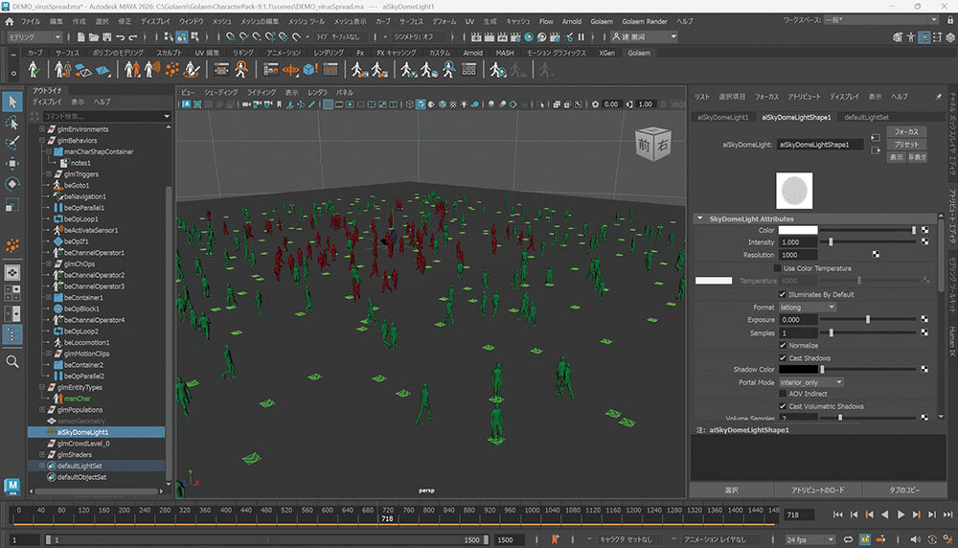Open the Golaem Render menu
The width and height of the screenshot is (958, 548).
[x=645, y=21]
